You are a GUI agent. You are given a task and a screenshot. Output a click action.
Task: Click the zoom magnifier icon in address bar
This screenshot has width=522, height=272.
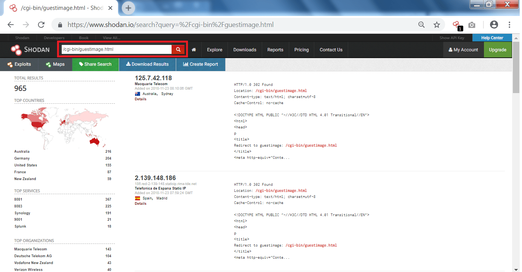[422, 25]
